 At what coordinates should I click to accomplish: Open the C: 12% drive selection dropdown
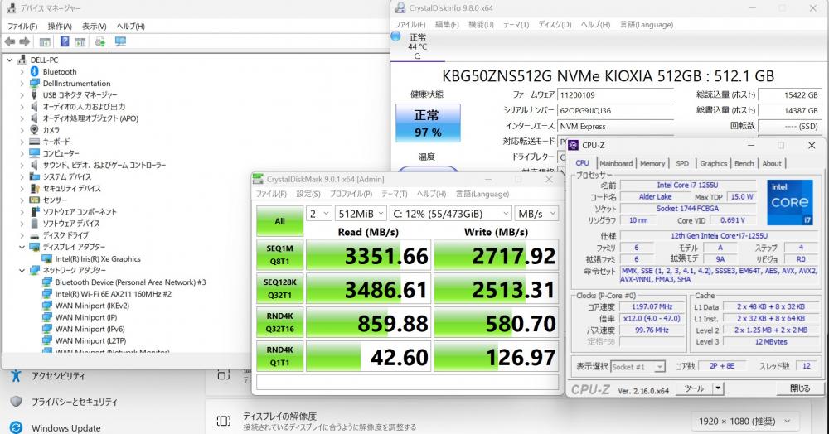coord(451,214)
